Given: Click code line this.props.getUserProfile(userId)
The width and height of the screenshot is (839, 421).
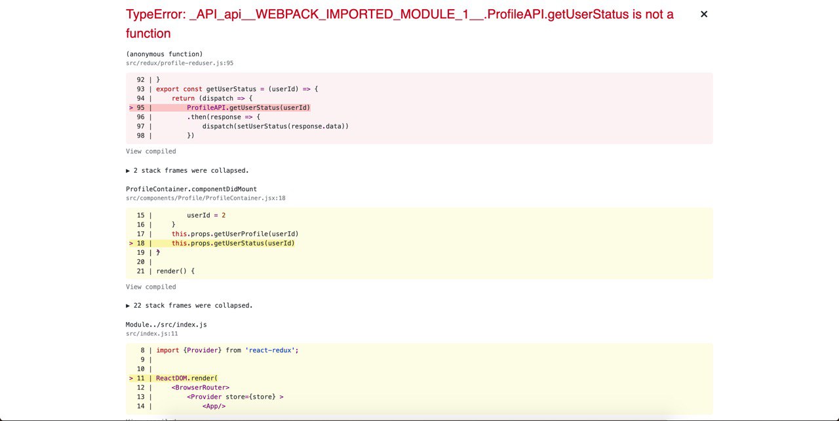Looking at the screenshot, I should pos(235,234).
